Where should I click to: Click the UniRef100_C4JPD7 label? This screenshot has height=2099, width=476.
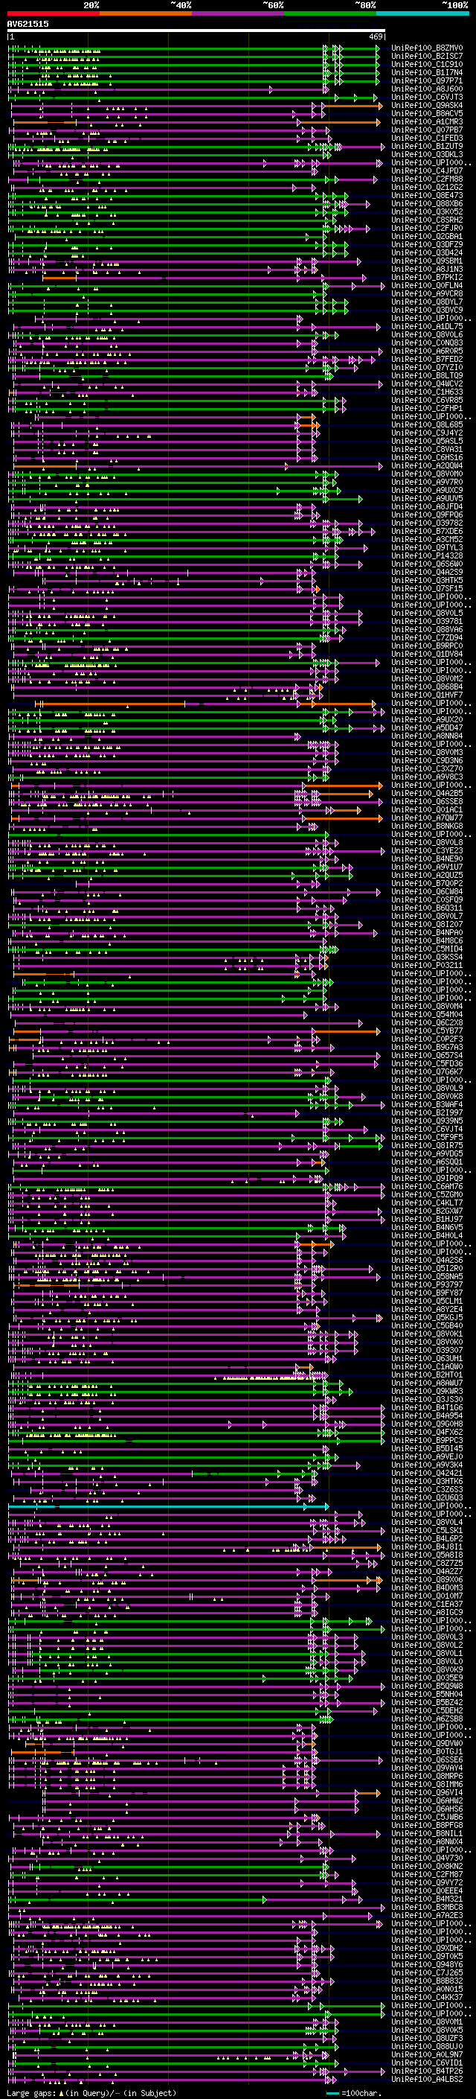click(426, 171)
